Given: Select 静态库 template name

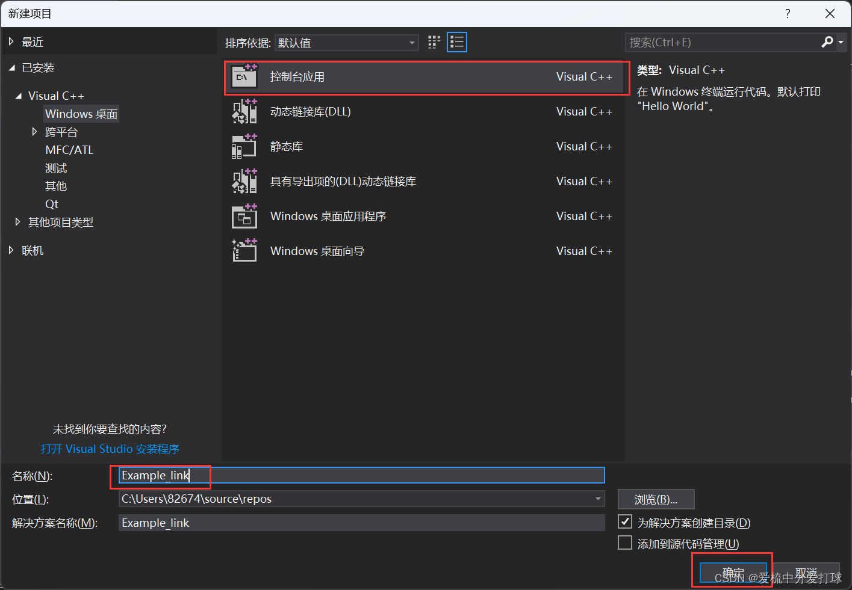Looking at the screenshot, I should tap(287, 146).
